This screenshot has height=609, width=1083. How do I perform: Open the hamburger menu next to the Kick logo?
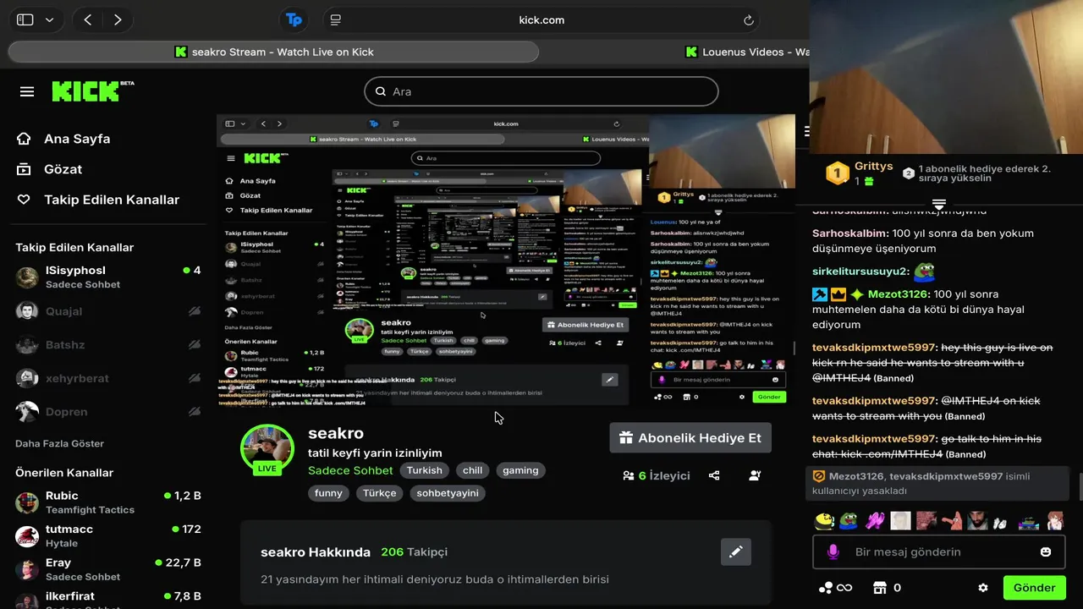coord(27,91)
